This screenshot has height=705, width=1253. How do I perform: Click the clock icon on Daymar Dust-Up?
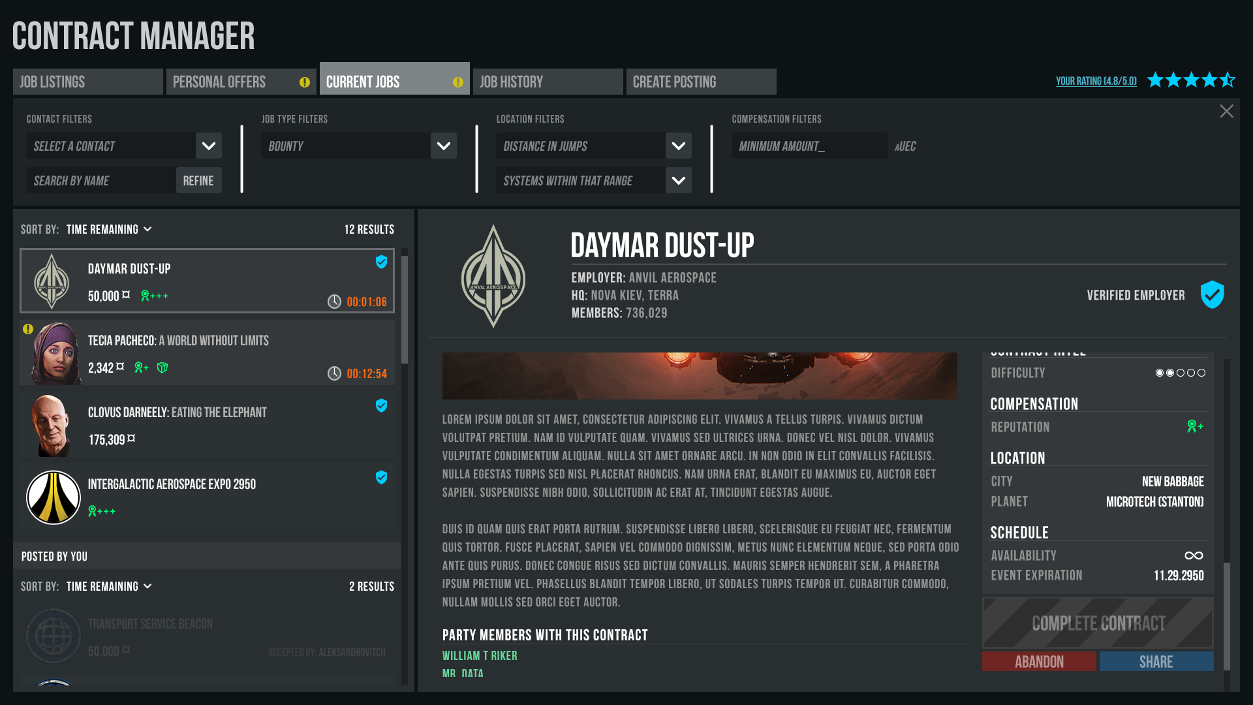click(334, 302)
